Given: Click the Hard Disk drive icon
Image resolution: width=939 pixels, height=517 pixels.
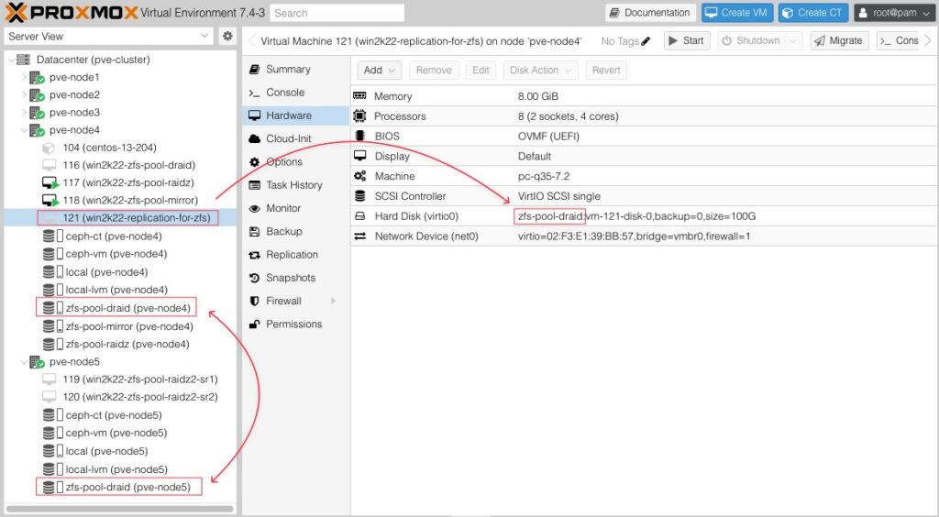Looking at the screenshot, I should 359,216.
